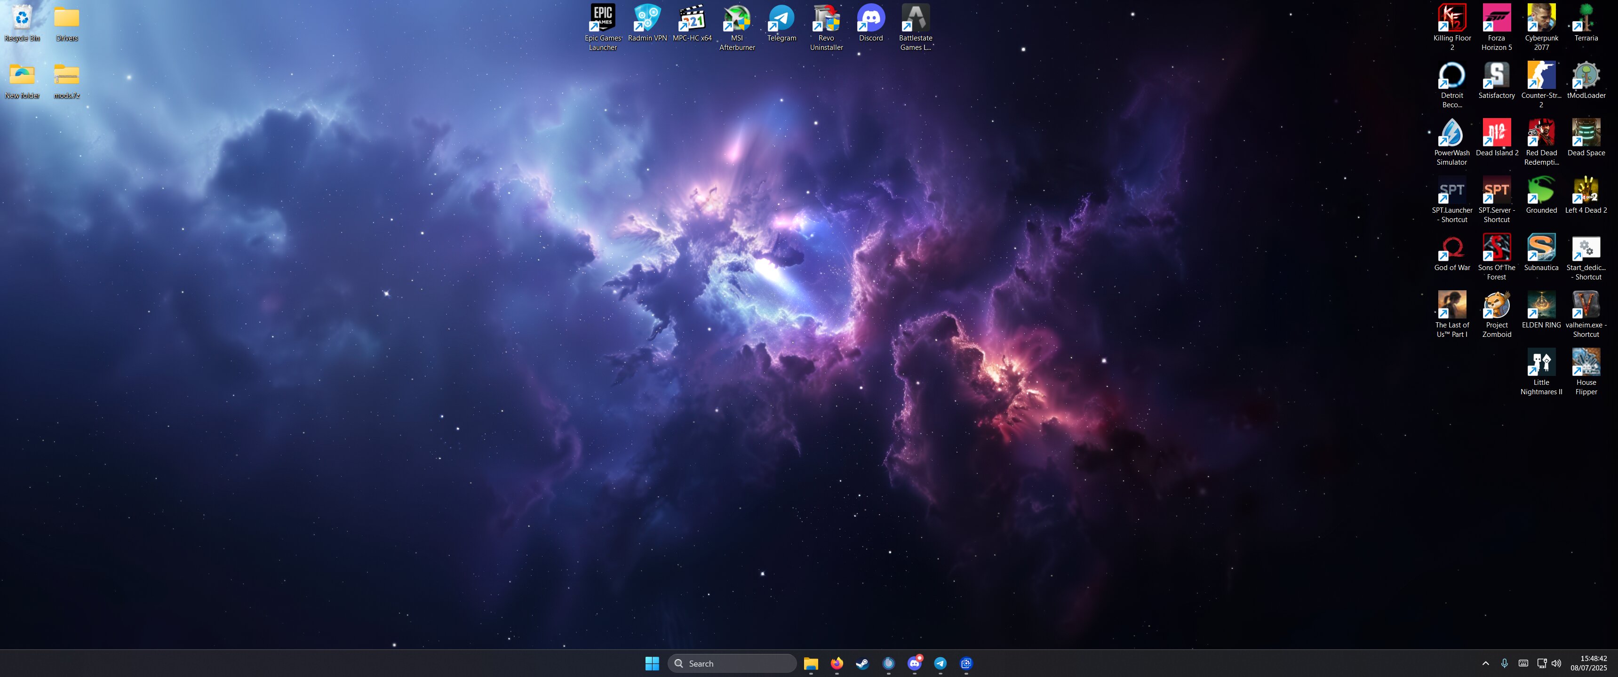The height and width of the screenshot is (677, 1618).
Task: Select the Detroit Become Human shortcut
Action: tap(1451, 85)
